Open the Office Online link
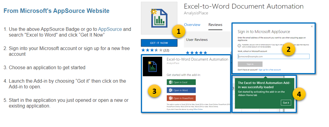Viewport: 329px width, 127px height. point(198,109)
